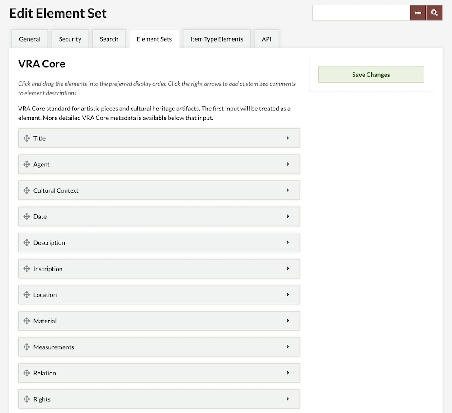
Task: Expand the Measurements element
Action: [288, 347]
